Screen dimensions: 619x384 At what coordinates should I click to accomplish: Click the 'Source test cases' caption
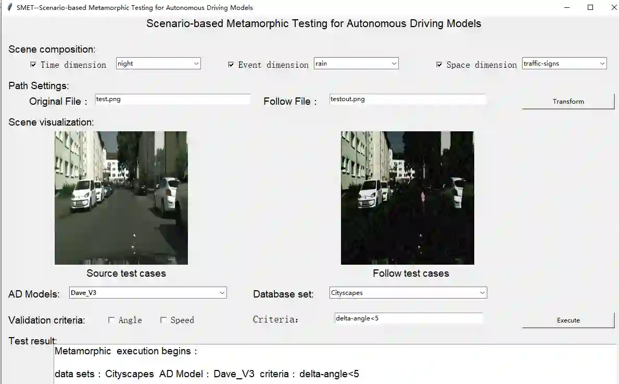127,274
